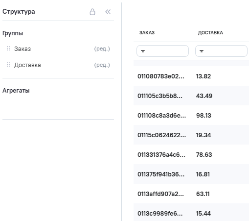
Task: Edit the Заказ group via (ред.) link
Action: point(102,49)
